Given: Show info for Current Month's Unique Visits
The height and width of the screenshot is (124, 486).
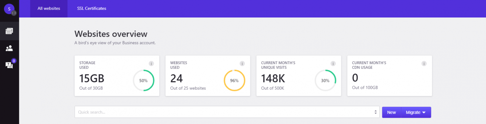Looking at the screenshot, I should pos(333,64).
